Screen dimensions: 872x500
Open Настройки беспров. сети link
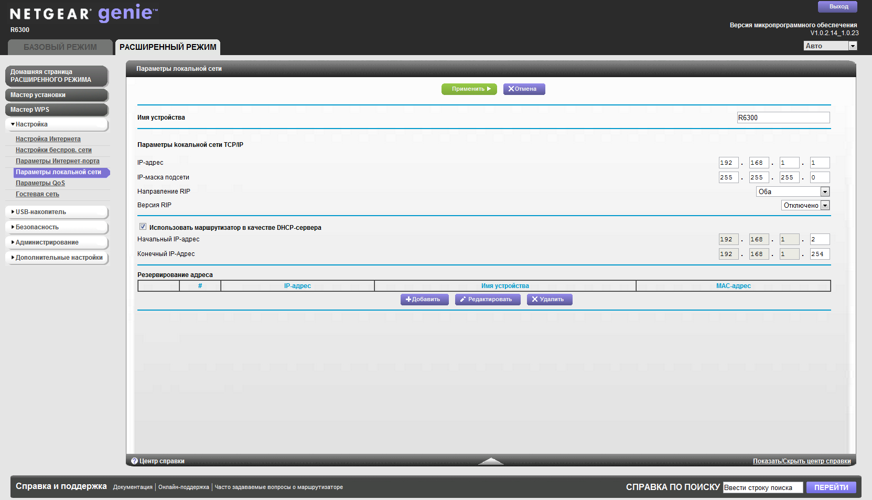tap(53, 150)
